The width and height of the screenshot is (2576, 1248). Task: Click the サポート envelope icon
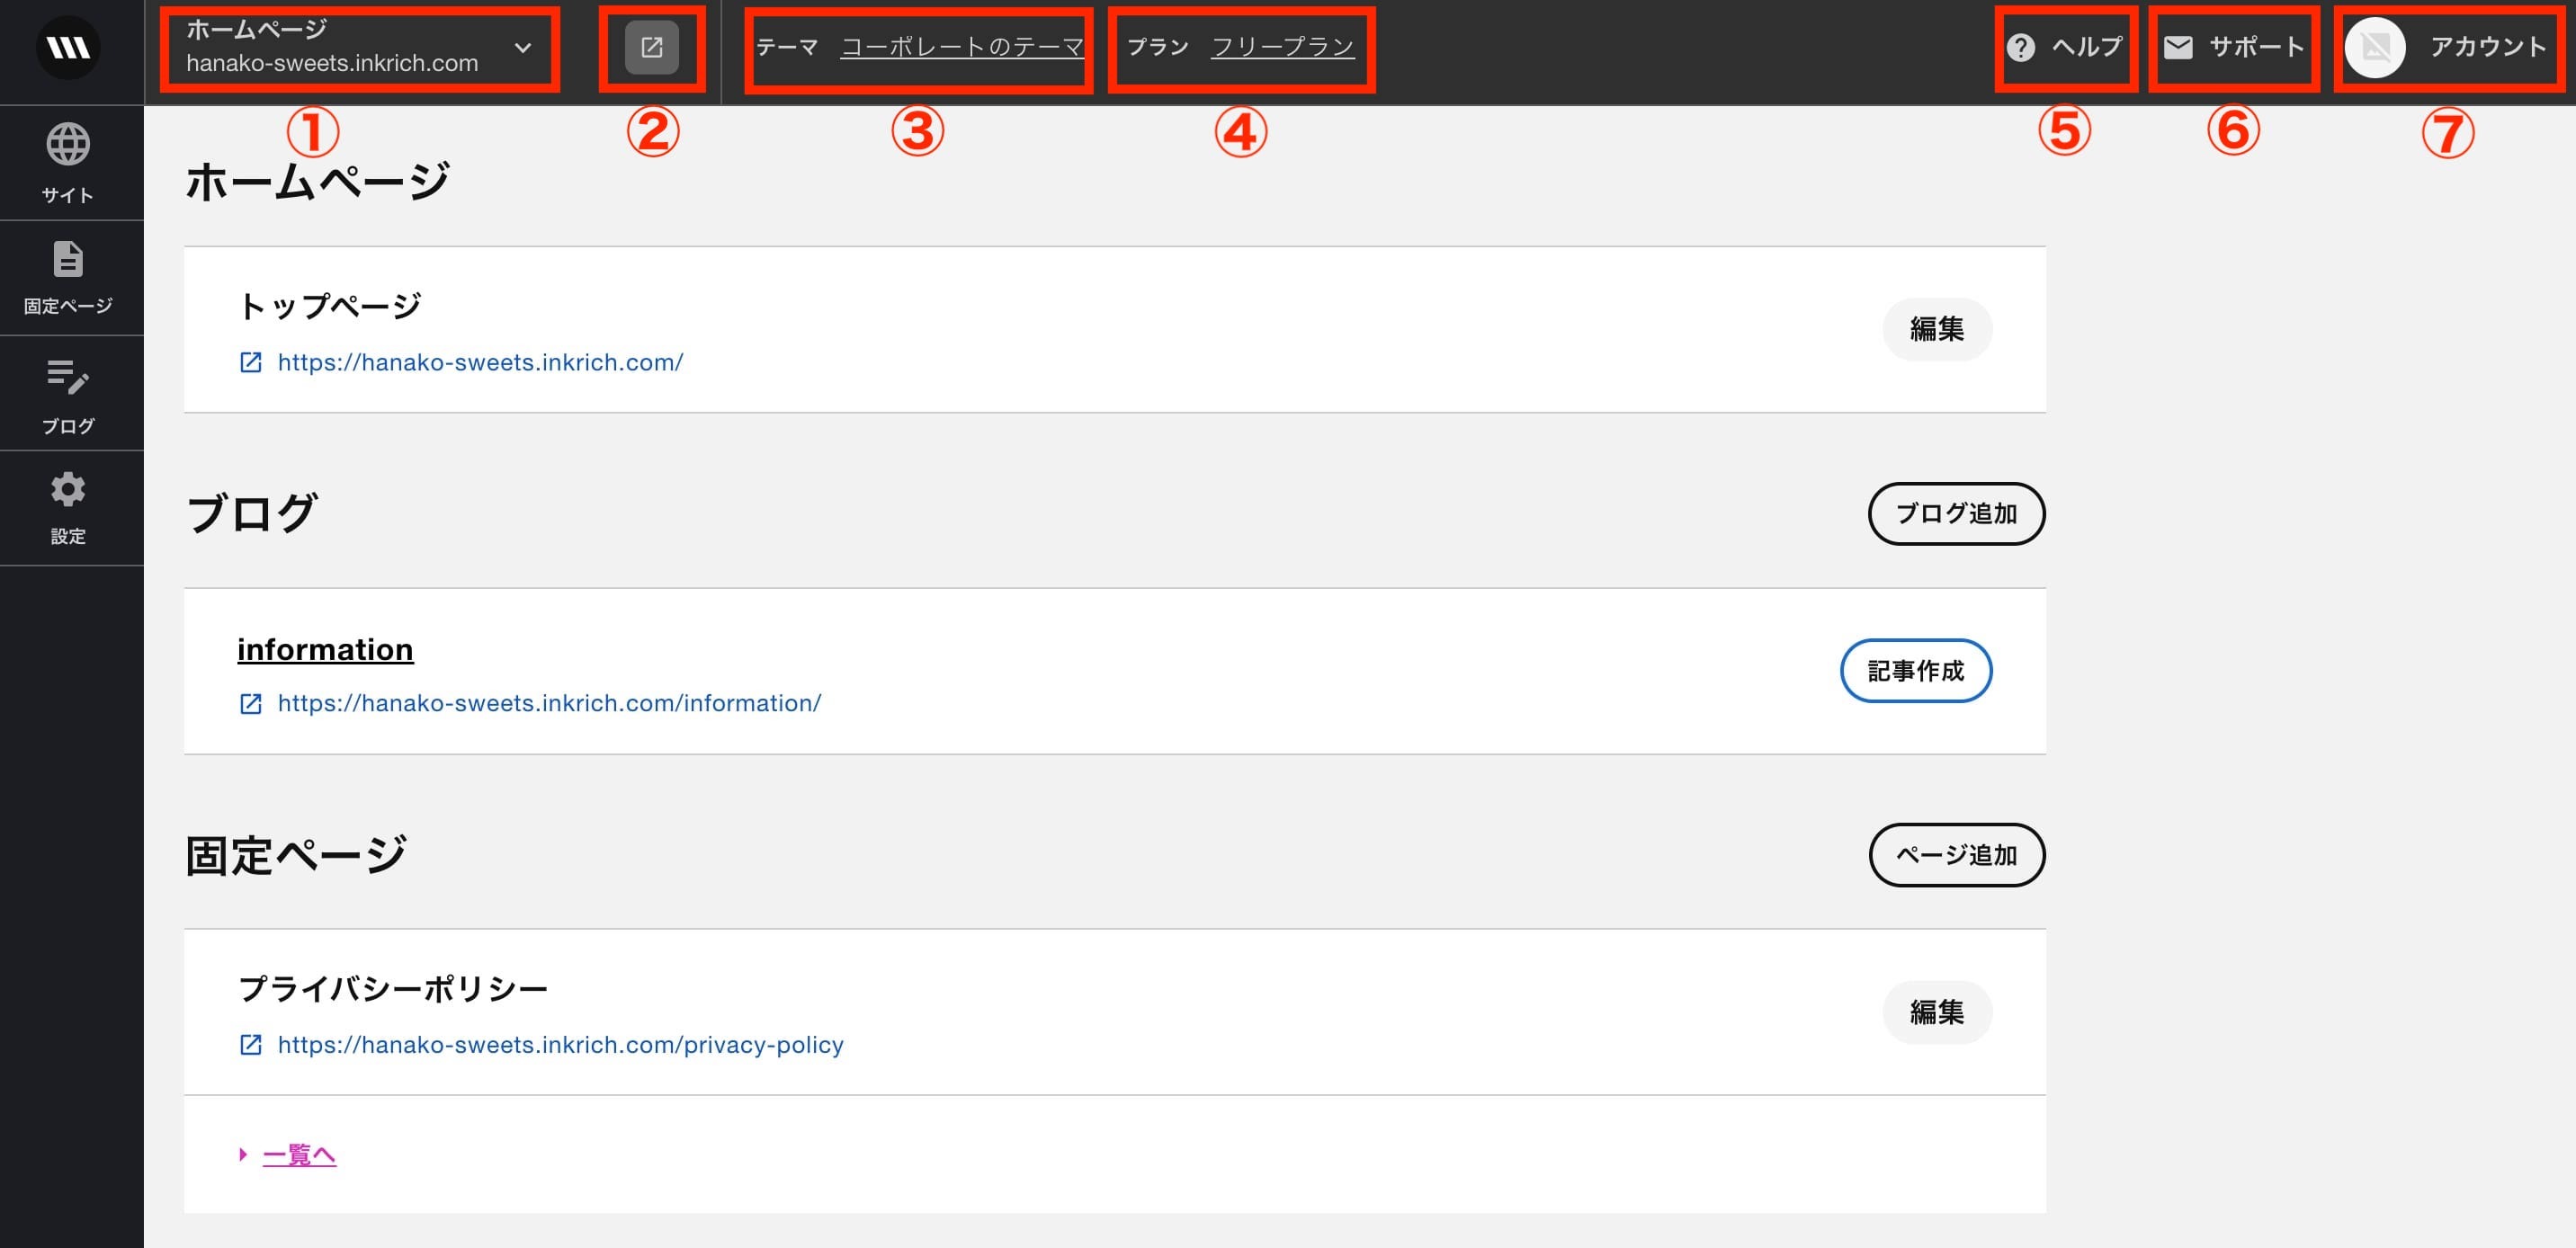[x=2178, y=47]
